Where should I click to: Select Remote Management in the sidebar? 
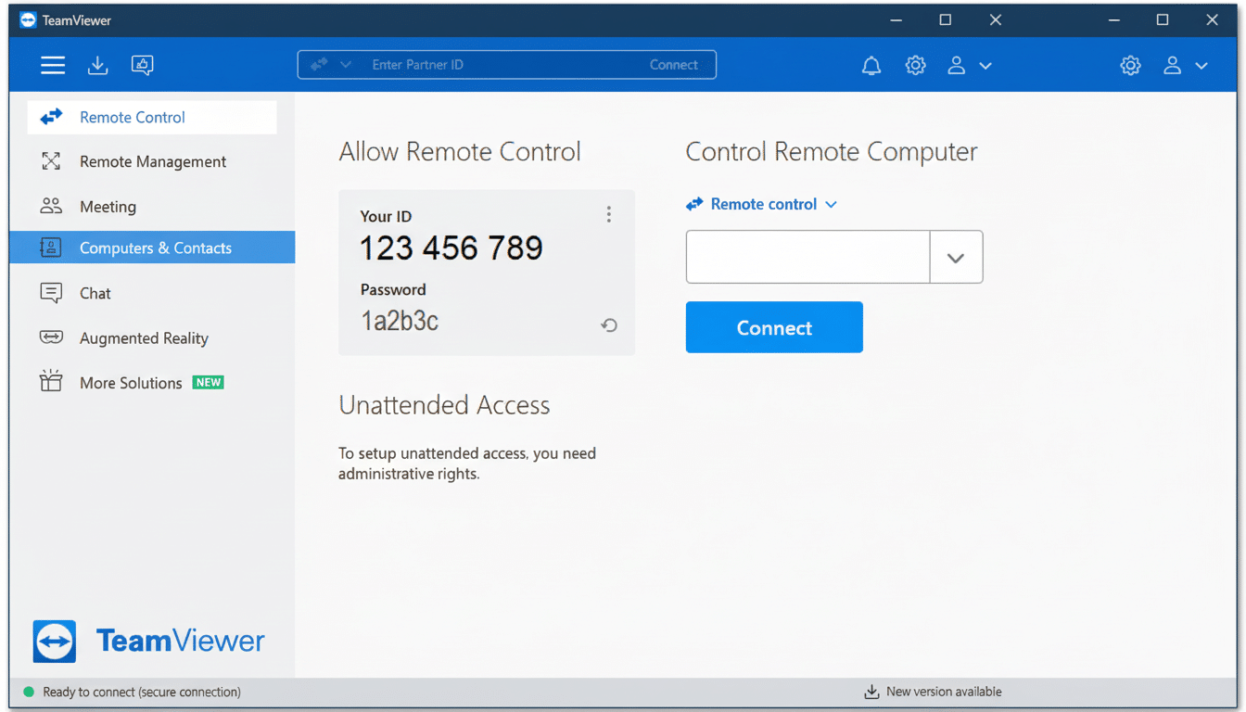(x=152, y=161)
